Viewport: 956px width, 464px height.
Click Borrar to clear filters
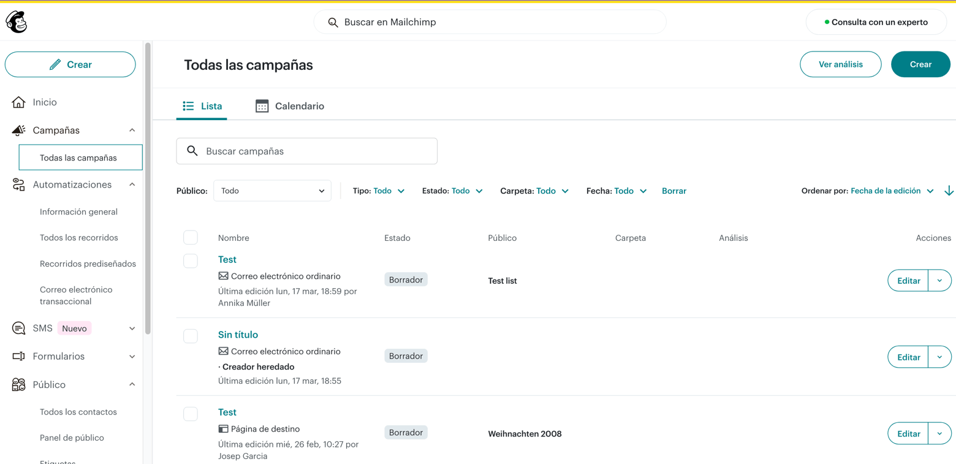click(673, 191)
